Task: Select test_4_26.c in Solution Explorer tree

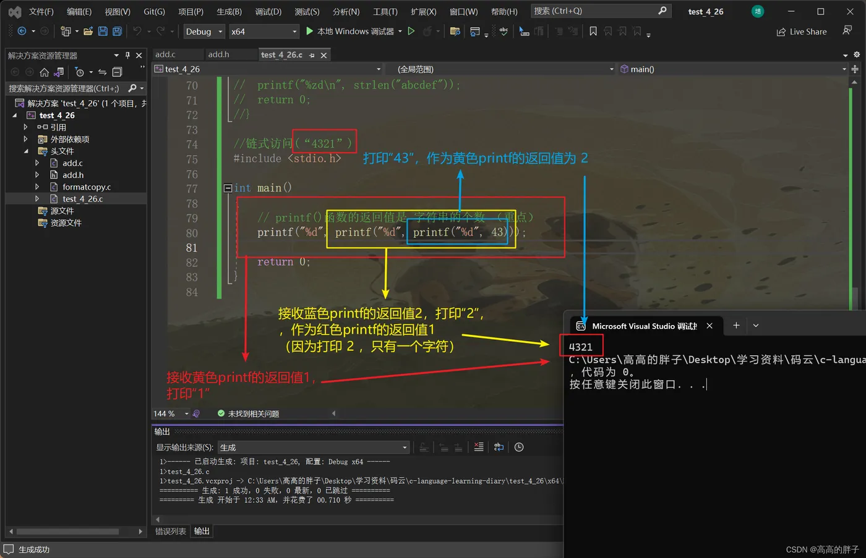Action: click(x=82, y=199)
